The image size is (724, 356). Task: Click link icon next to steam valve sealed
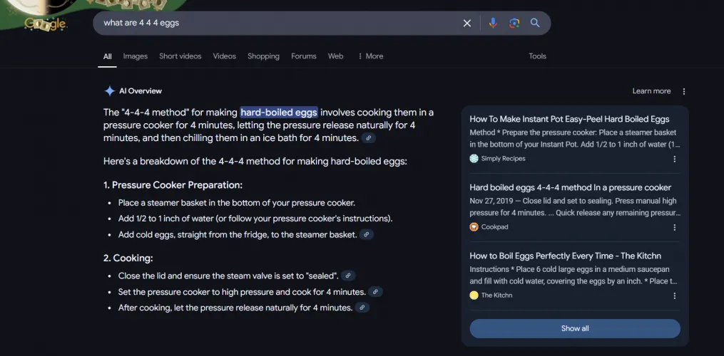pos(348,276)
